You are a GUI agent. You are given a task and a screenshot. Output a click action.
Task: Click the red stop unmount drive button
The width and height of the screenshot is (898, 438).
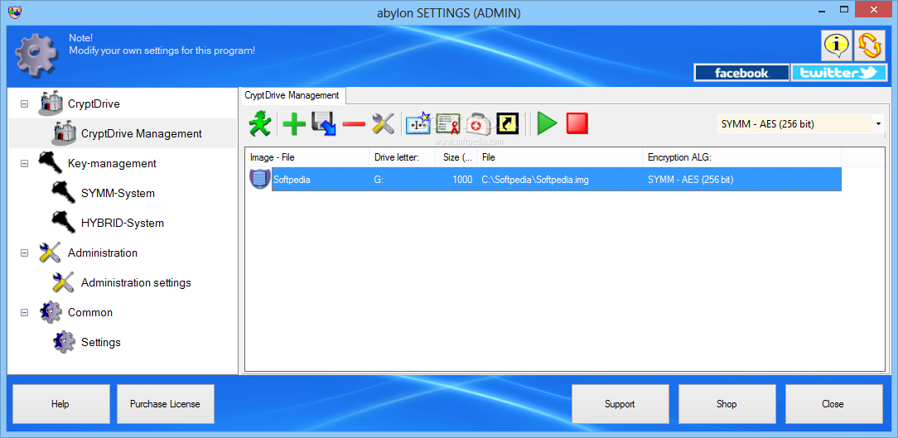(x=577, y=123)
